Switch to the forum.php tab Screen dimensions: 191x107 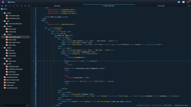click(x=161, y=6)
